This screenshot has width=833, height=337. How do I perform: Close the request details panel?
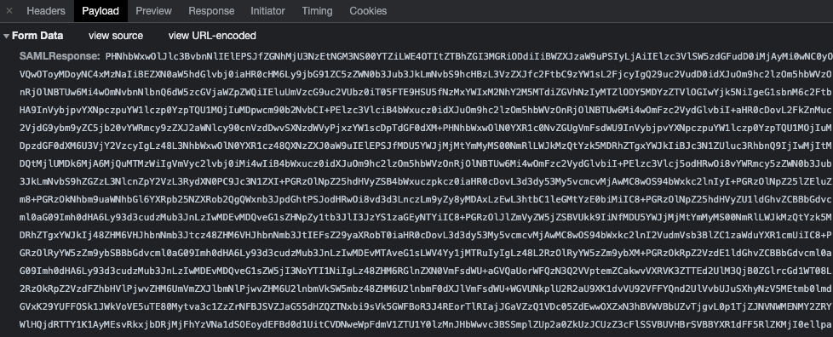(x=9, y=10)
